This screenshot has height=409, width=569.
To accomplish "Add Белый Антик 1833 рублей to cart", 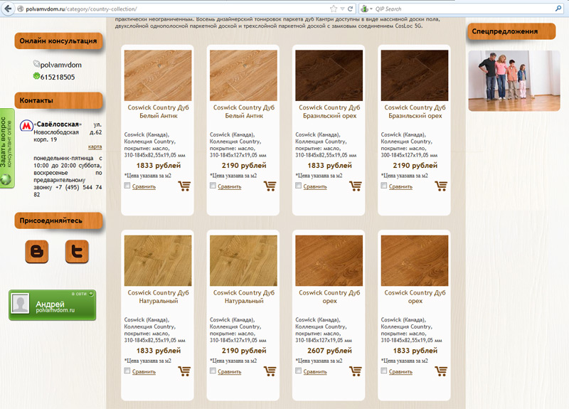I will click(184, 186).
